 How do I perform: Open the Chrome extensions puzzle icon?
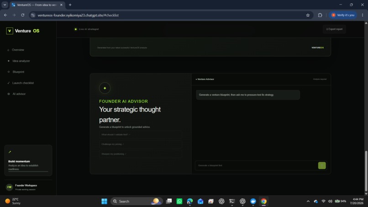pos(320,15)
